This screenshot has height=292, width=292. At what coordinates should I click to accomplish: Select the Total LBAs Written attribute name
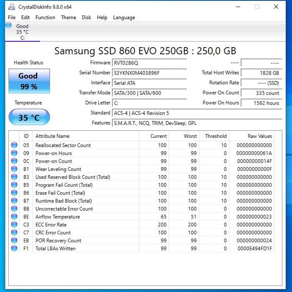(x=56, y=249)
